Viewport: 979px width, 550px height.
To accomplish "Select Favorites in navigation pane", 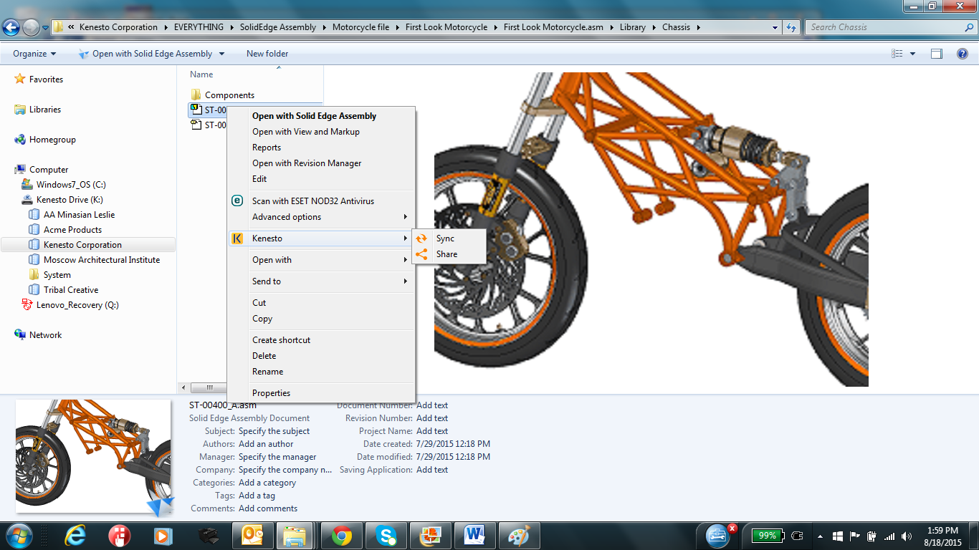I will click(46, 79).
